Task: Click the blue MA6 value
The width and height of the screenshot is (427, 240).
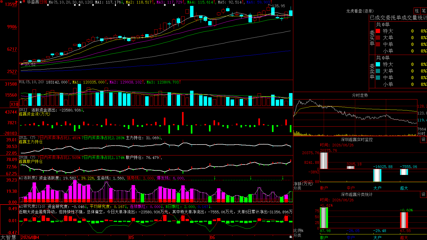Action: coord(259,2)
